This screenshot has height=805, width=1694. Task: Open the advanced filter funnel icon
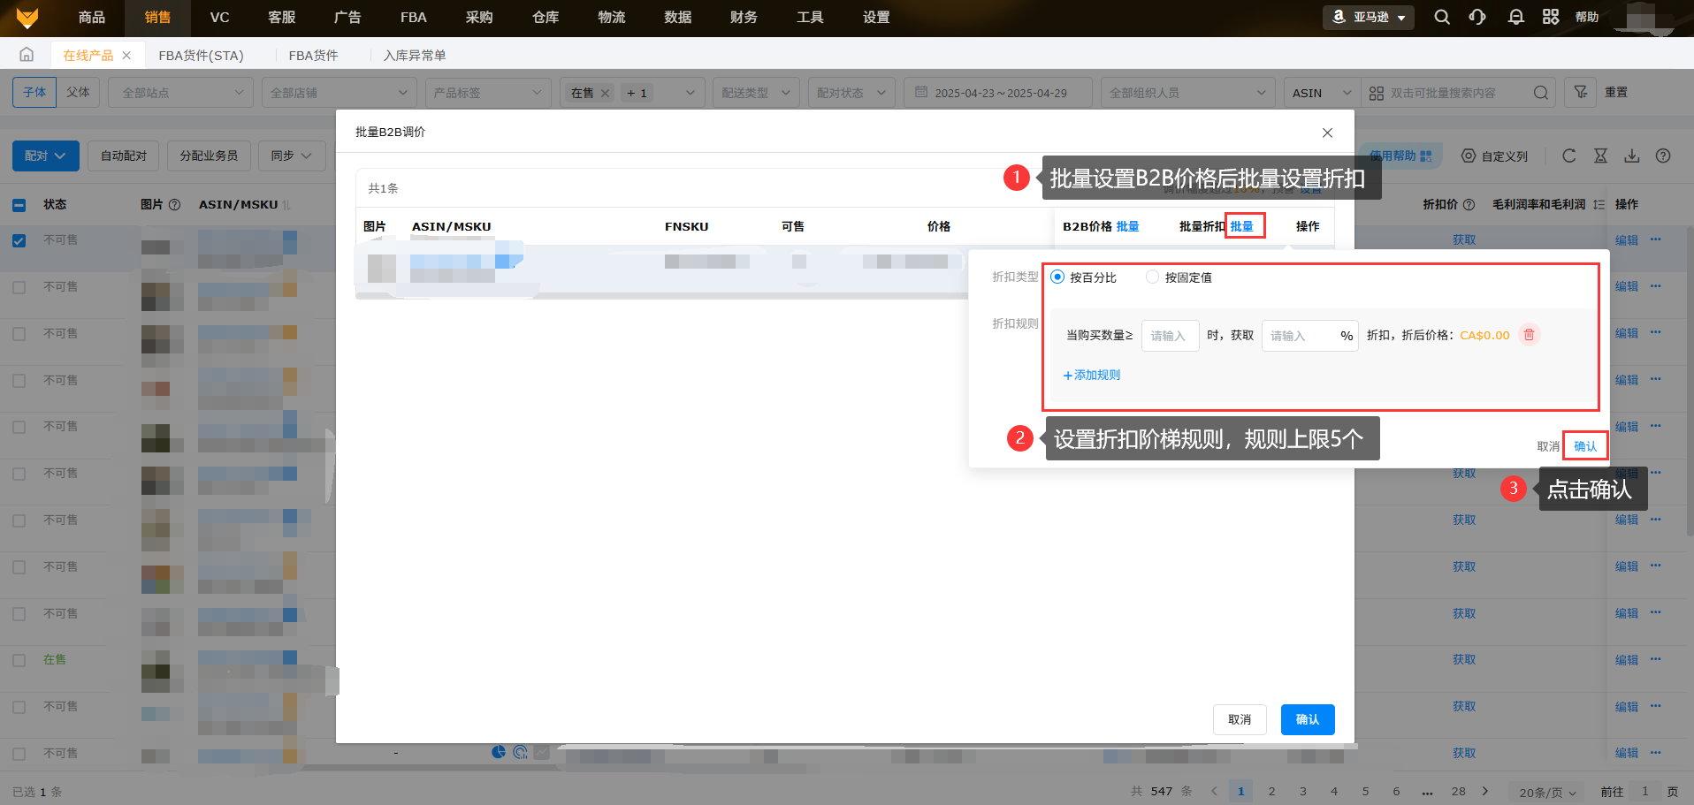click(1581, 92)
